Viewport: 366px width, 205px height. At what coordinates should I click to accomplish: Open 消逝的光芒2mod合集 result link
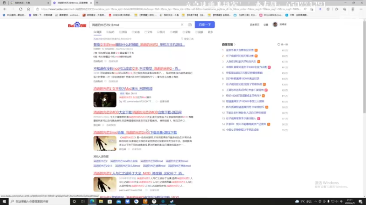tap(135, 132)
